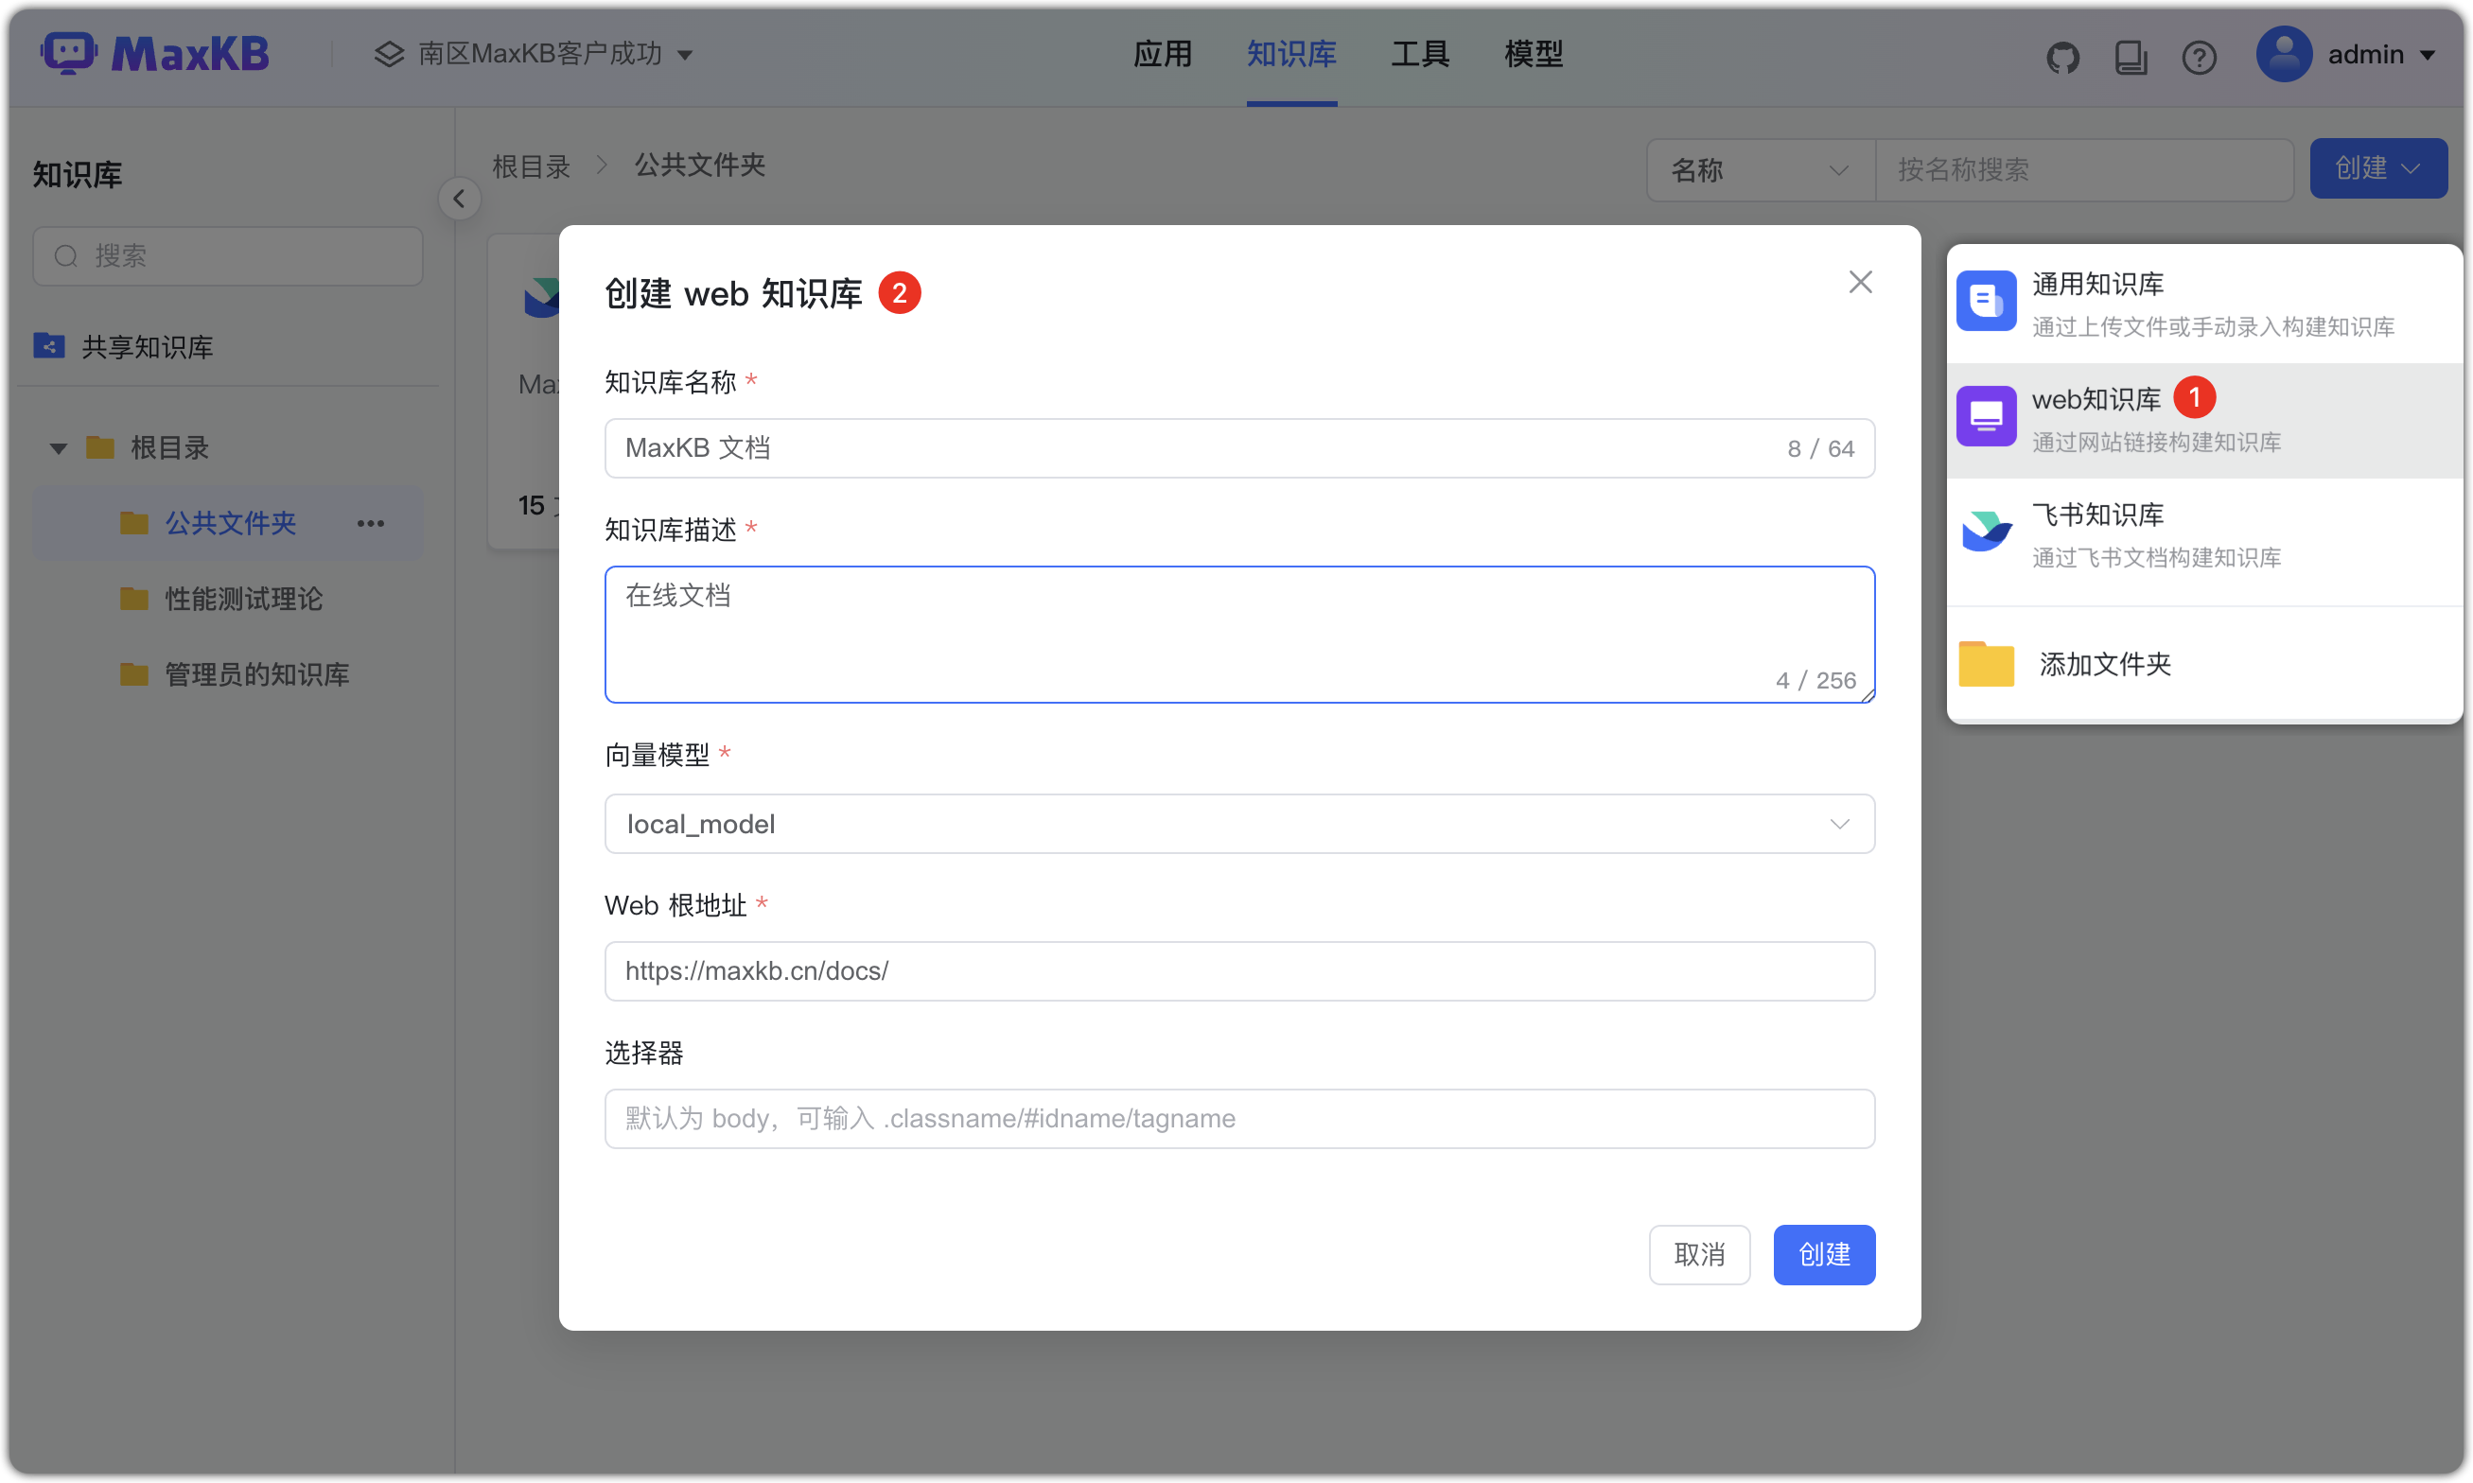Click the 知识库描述 text area
This screenshot has width=2473, height=1483.
[1238, 635]
